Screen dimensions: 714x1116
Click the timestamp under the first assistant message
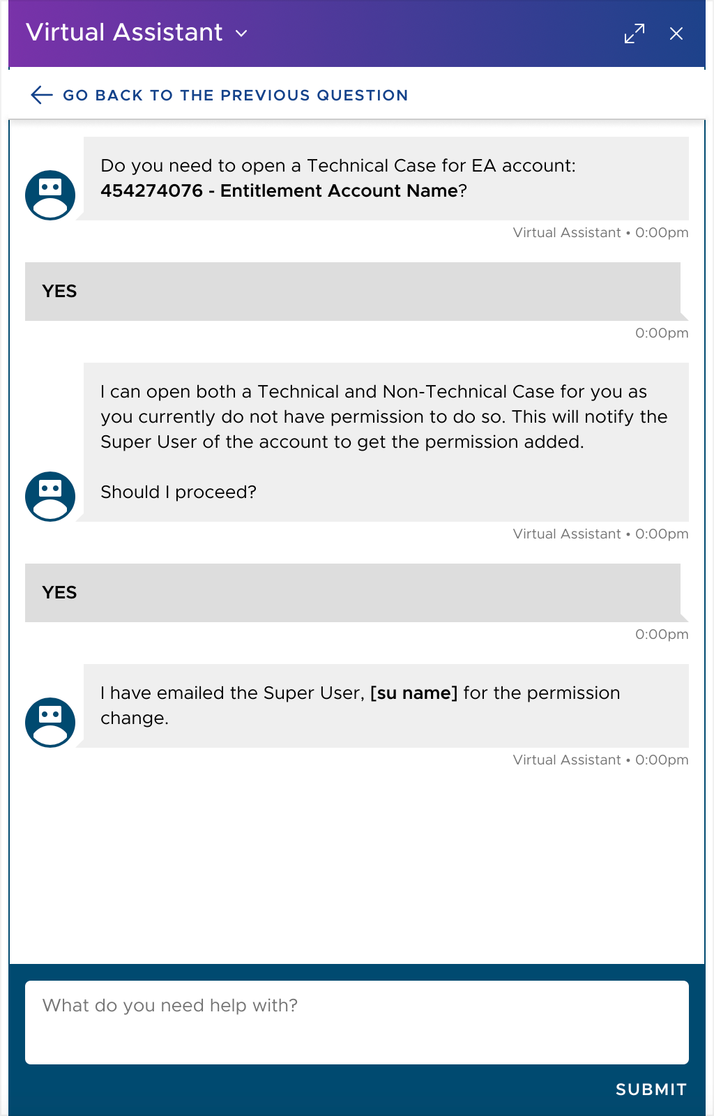[600, 232]
